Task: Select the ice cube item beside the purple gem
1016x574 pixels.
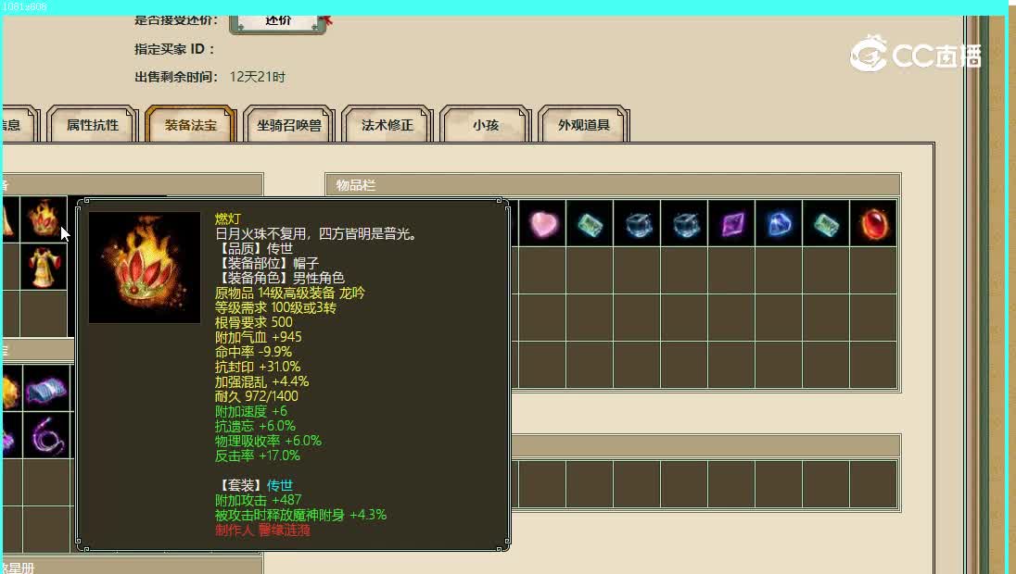Action: [x=684, y=223]
